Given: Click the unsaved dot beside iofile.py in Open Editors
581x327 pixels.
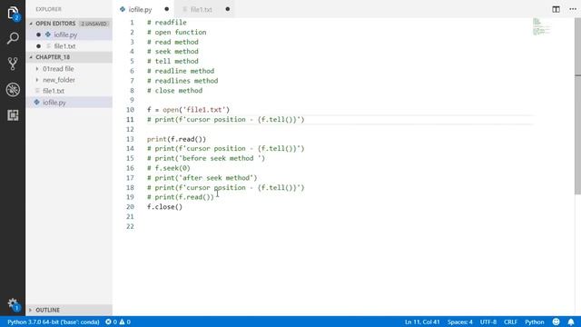Looking at the screenshot, I should (38, 35).
